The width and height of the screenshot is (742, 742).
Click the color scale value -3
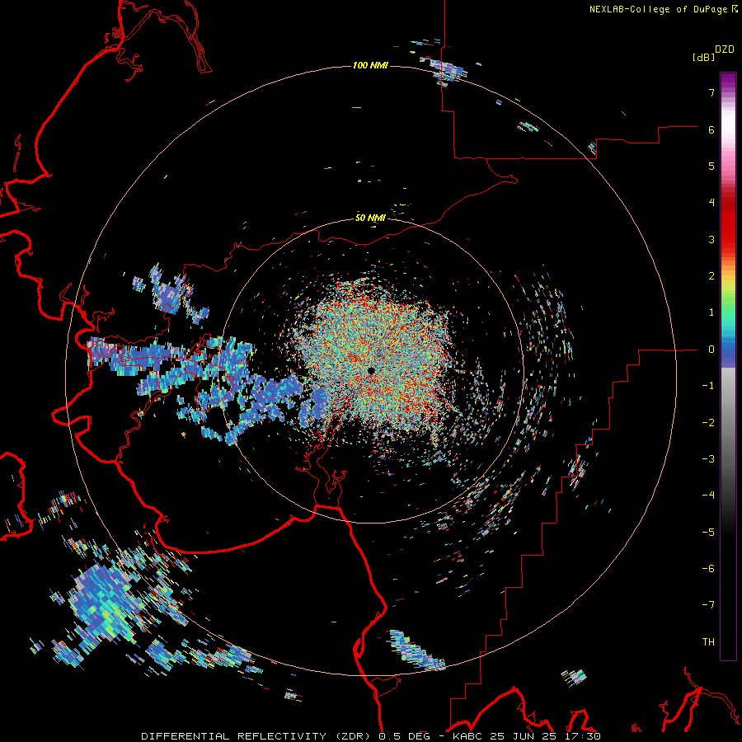(708, 459)
